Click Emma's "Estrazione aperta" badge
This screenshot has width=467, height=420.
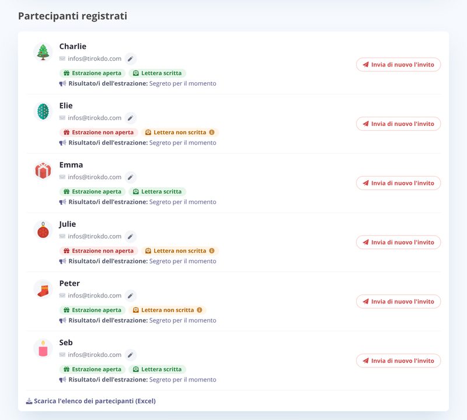tap(93, 192)
